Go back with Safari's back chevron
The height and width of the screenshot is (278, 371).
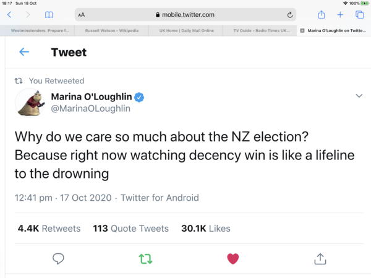coord(9,15)
